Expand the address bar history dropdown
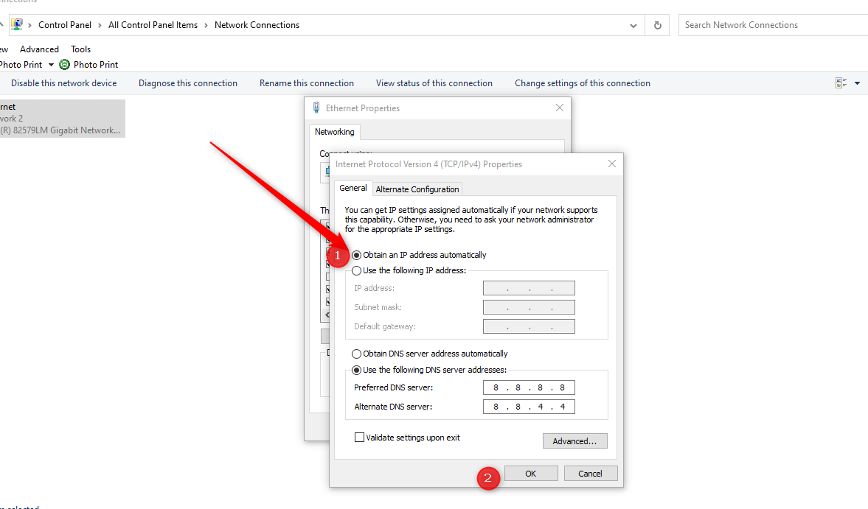868x509 pixels. (633, 25)
